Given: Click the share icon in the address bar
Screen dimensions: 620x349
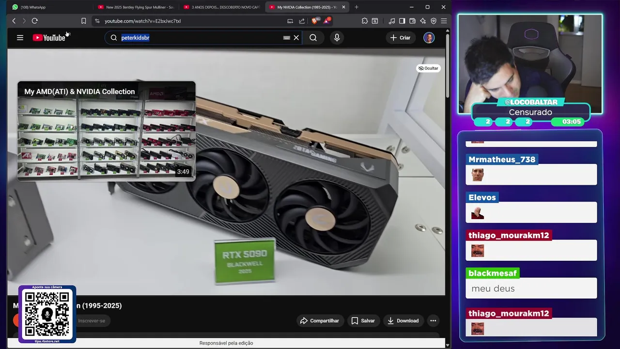Looking at the screenshot, I should (302, 21).
